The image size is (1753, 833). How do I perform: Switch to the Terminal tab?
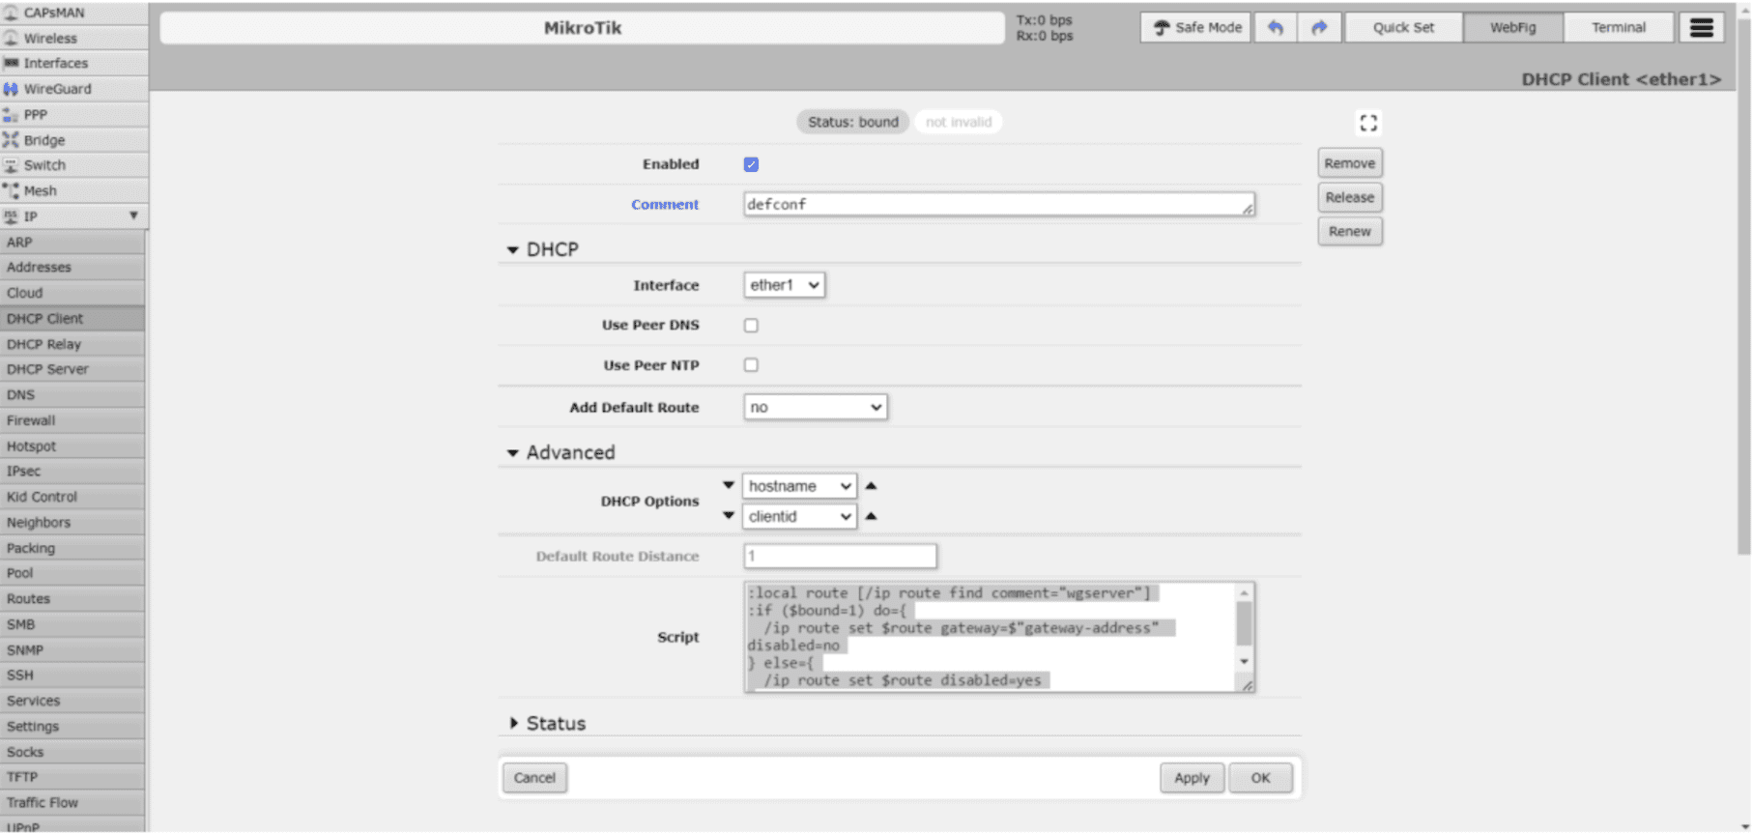point(1618,28)
